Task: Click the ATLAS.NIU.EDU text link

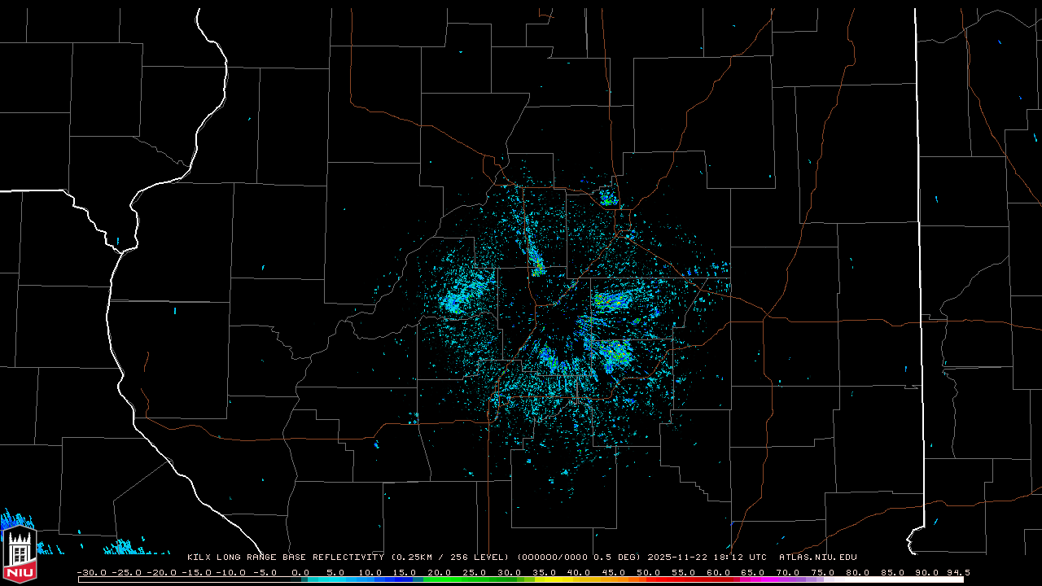Action: pos(817,558)
